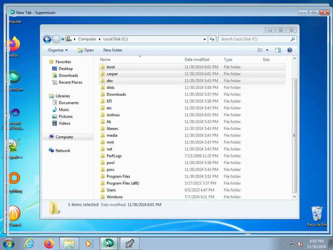Viewport: 333px width, 250px height.
Task: Sort by the Name column header
Action: click(140, 60)
